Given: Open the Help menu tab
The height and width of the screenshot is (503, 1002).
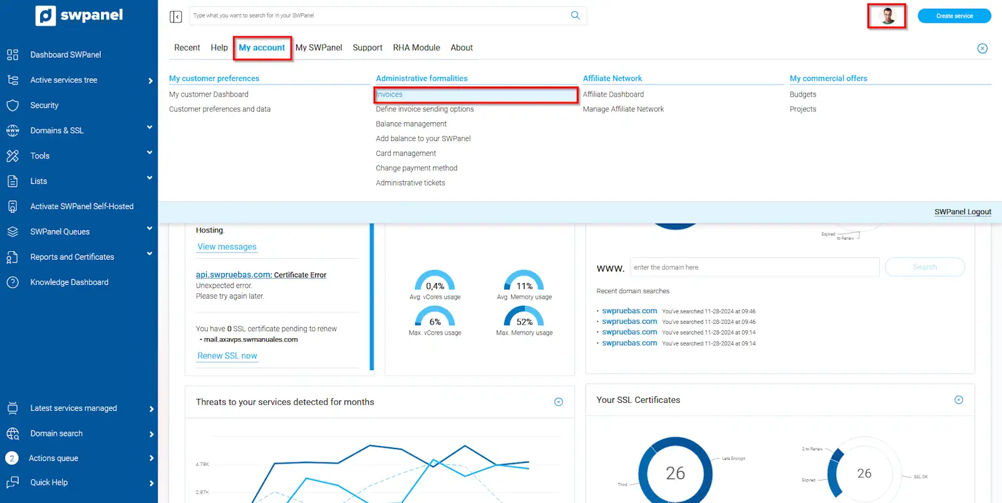Looking at the screenshot, I should point(219,48).
